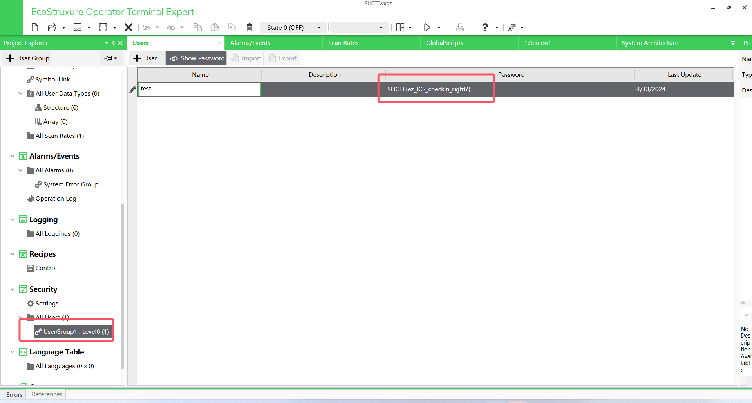Click the Download to target icon

point(460,27)
